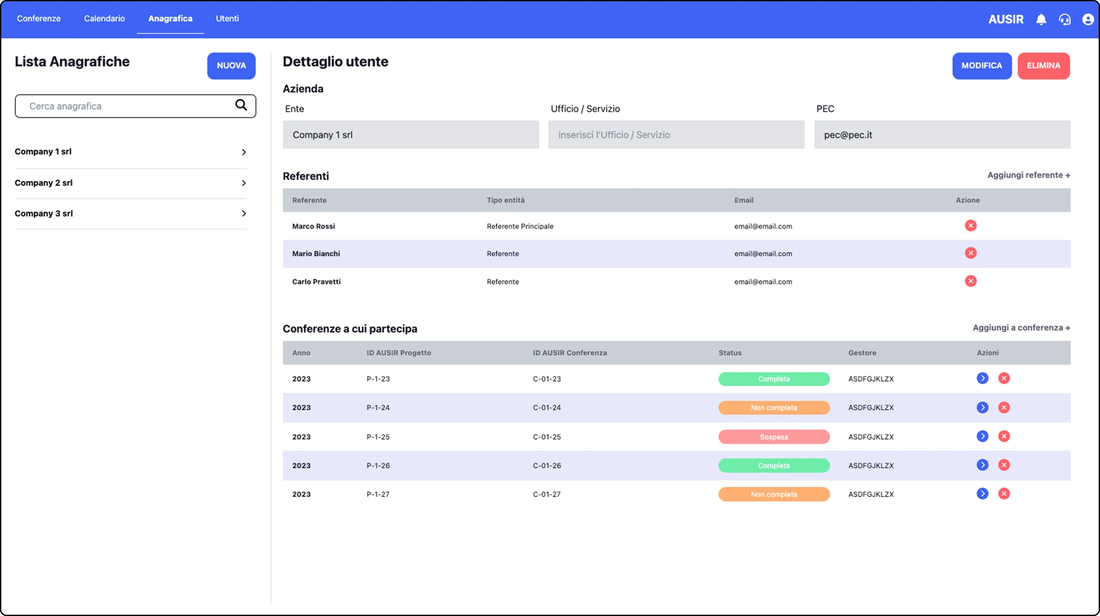Expand Company 2 srl chevron

[x=244, y=183]
